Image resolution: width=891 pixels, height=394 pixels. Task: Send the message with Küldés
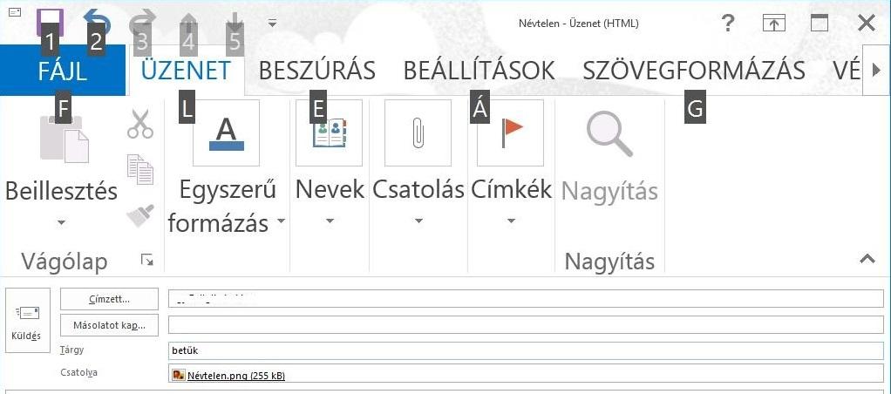pyautogui.click(x=27, y=320)
